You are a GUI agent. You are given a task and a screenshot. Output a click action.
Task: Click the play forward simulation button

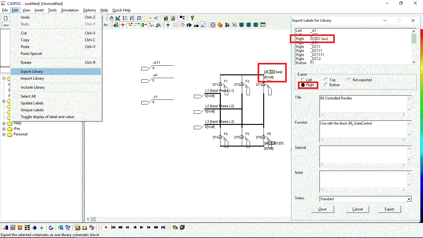coord(142,227)
